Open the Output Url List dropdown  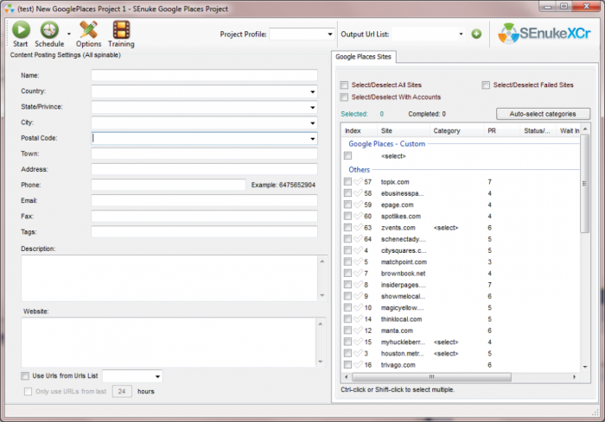[x=461, y=35]
